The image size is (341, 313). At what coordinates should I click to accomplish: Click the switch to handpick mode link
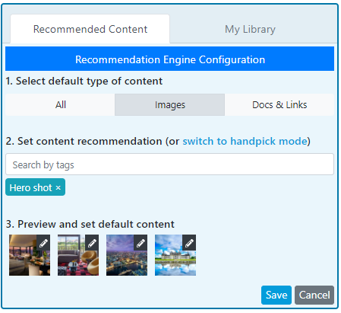(x=245, y=141)
